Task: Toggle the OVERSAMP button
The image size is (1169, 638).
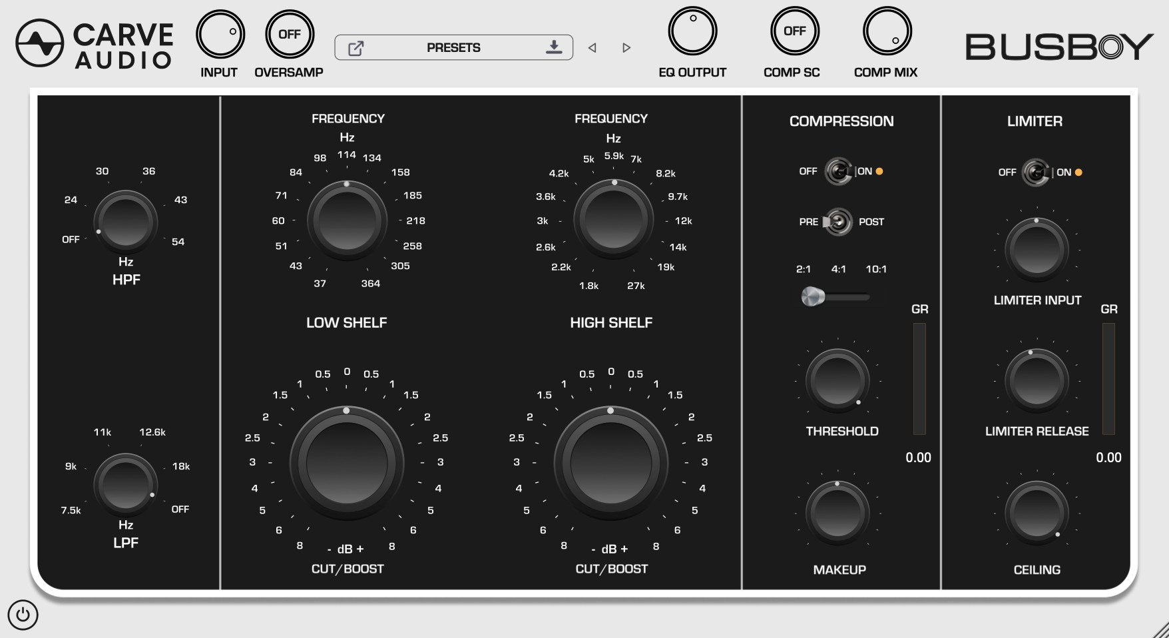Action: 289,33
